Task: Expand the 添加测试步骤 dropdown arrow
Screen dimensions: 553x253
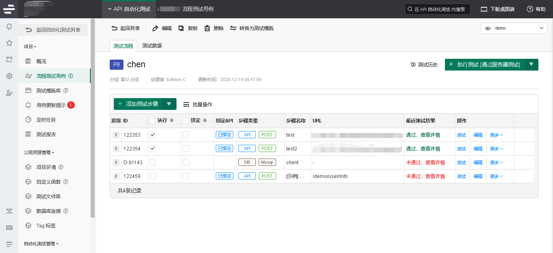Action: [169, 104]
